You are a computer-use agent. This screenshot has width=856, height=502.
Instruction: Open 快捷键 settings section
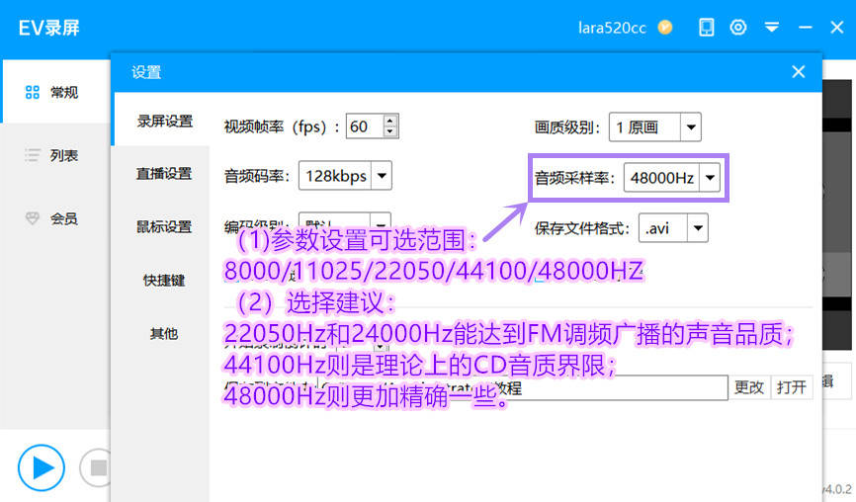coord(164,281)
